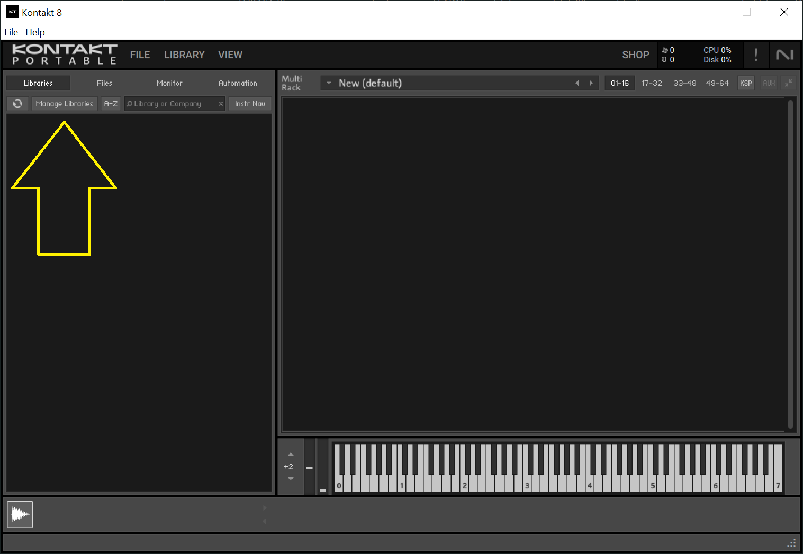803x554 pixels.
Task: Go to the previous multi with left arrow
Action: [577, 83]
